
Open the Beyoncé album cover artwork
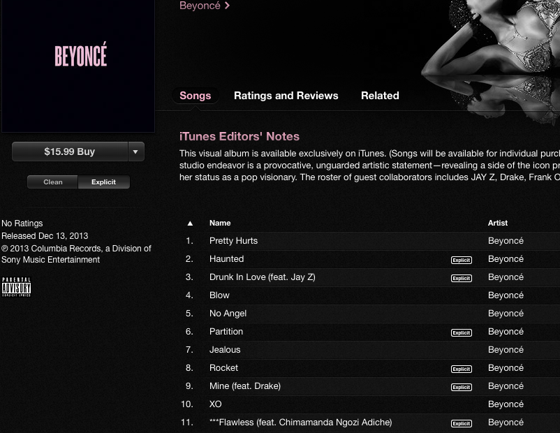[x=78, y=66]
